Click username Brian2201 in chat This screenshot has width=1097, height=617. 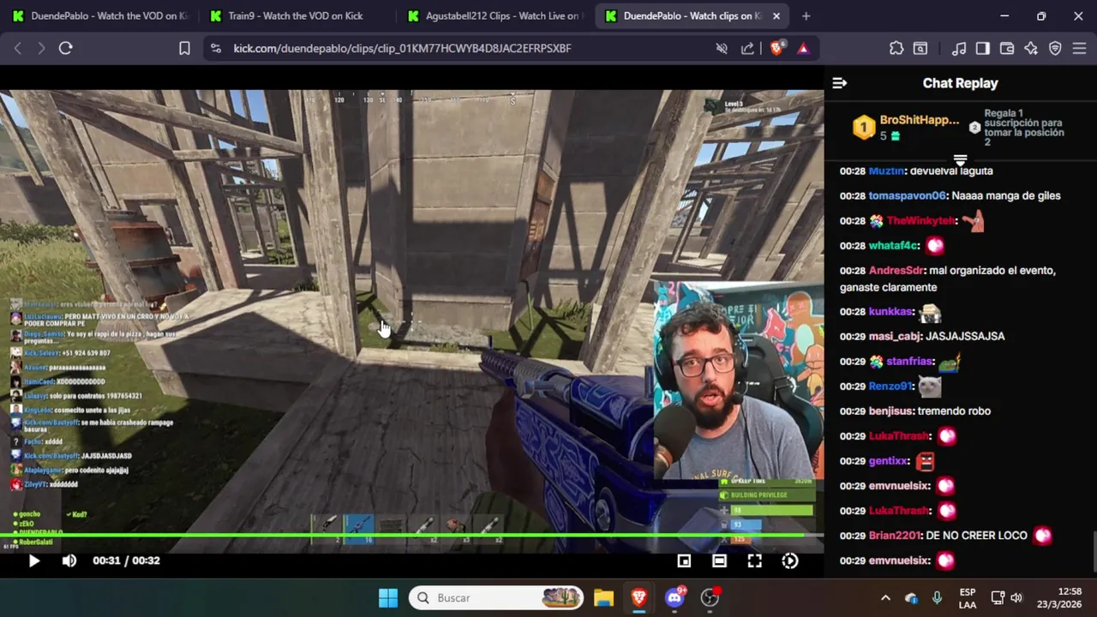coord(895,535)
